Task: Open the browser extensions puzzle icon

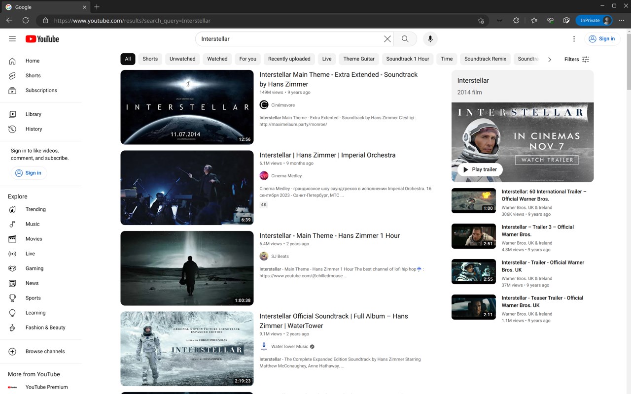Action: (x=516, y=21)
